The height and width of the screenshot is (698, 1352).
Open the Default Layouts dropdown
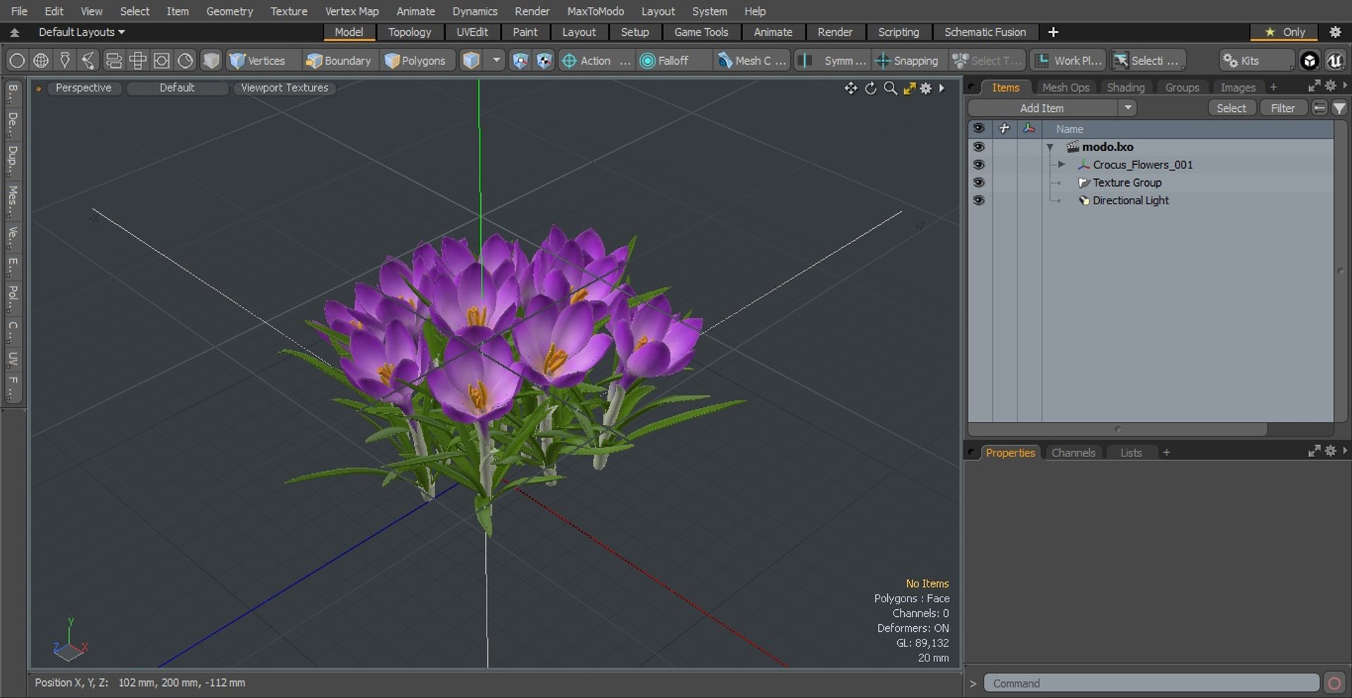(82, 32)
